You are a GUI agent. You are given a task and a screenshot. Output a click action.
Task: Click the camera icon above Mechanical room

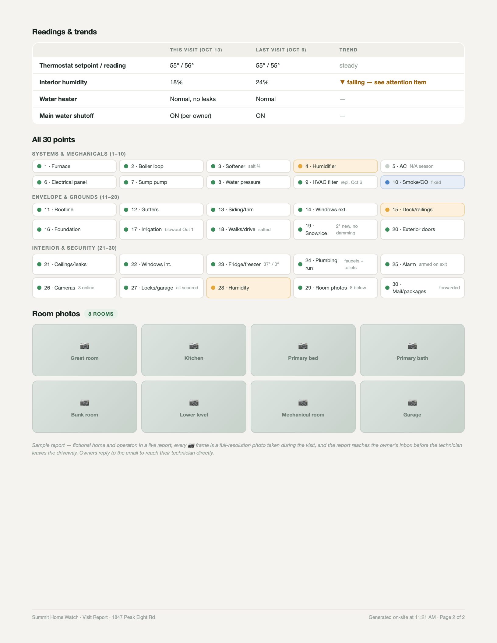point(303,402)
